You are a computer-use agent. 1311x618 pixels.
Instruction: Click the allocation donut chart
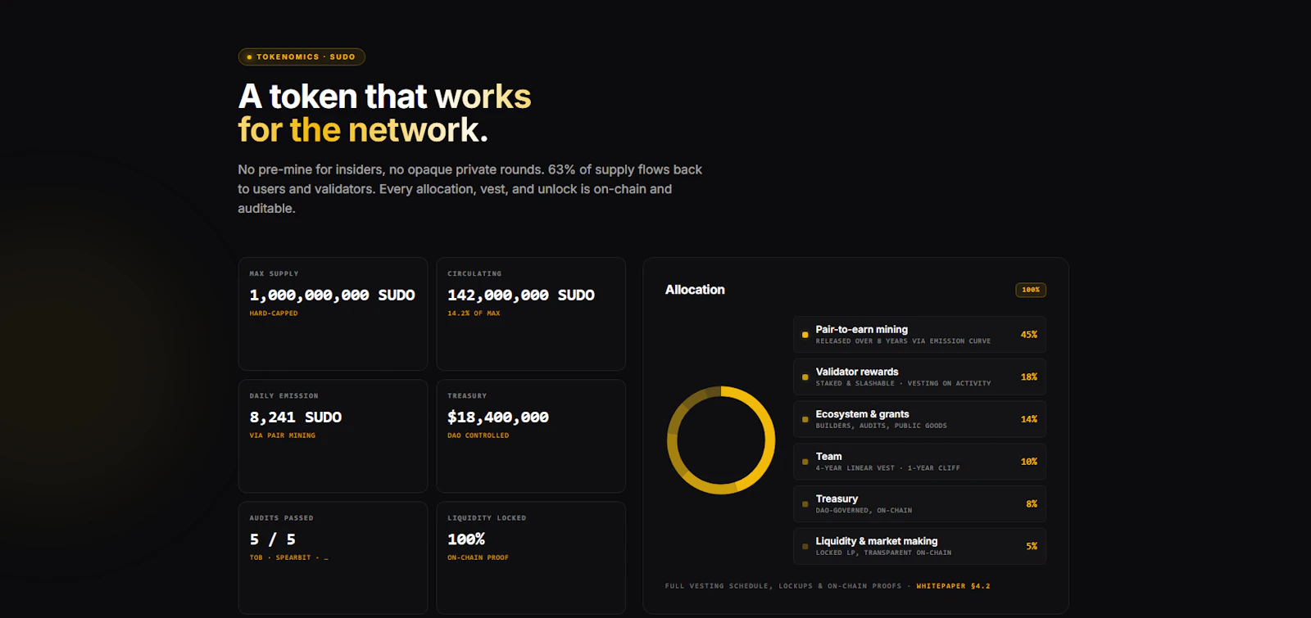[x=721, y=440]
